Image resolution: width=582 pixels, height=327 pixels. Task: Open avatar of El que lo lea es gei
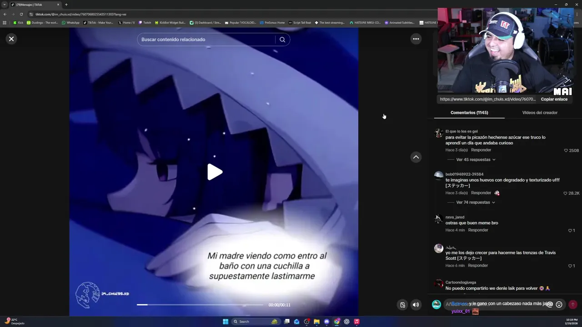(x=439, y=133)
